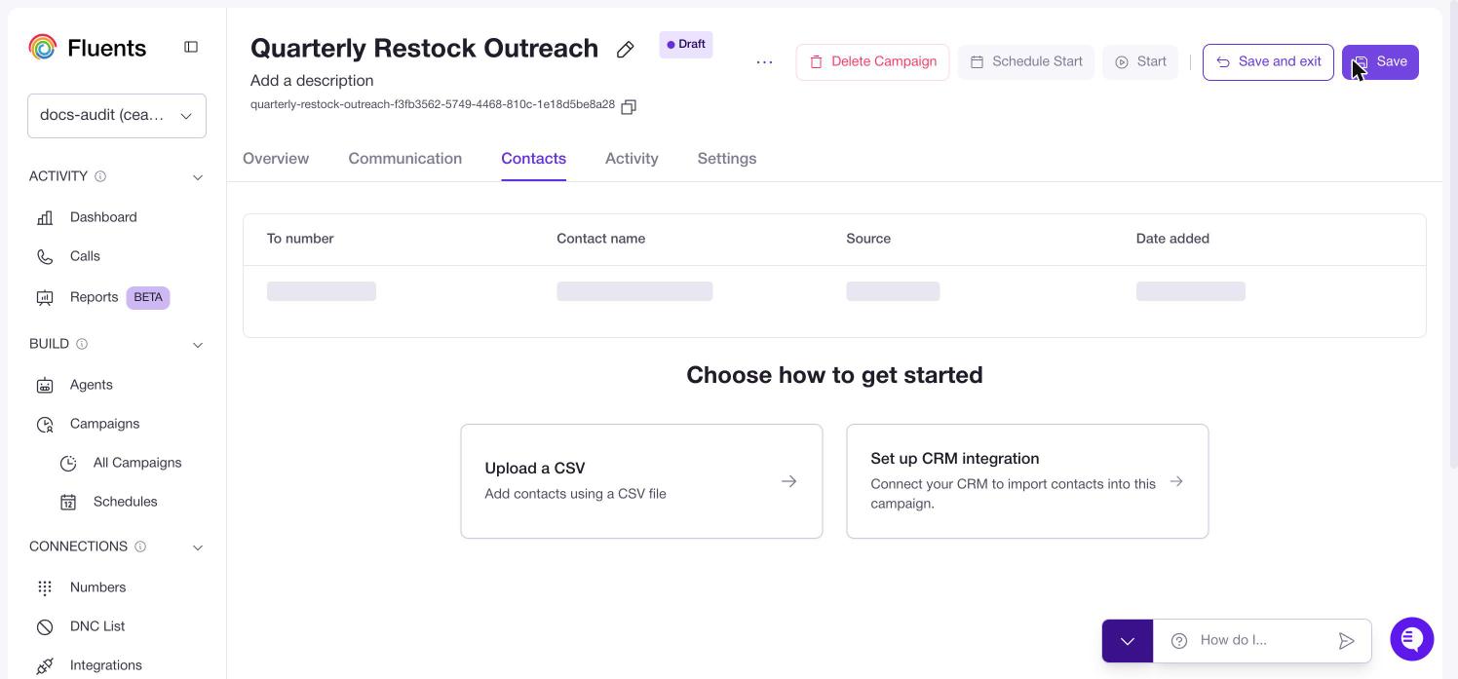Click Save and exit button
The image size is (1458, 679).
[x=1268, y=62]
